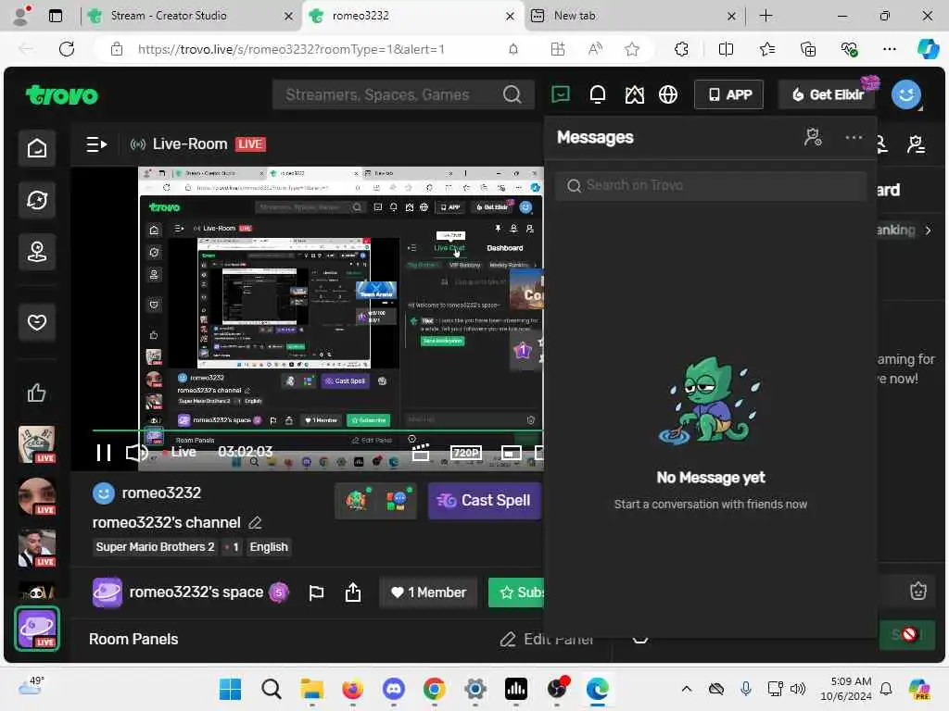Open the user-settings icon right of Messages panel
This screenshot has width=949, height=711.
(916, 143)
